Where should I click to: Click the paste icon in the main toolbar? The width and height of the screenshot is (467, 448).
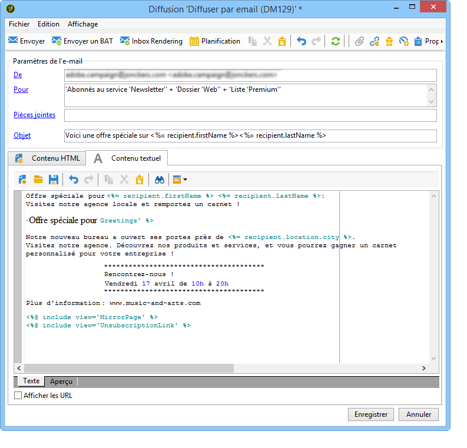point(281,41)
